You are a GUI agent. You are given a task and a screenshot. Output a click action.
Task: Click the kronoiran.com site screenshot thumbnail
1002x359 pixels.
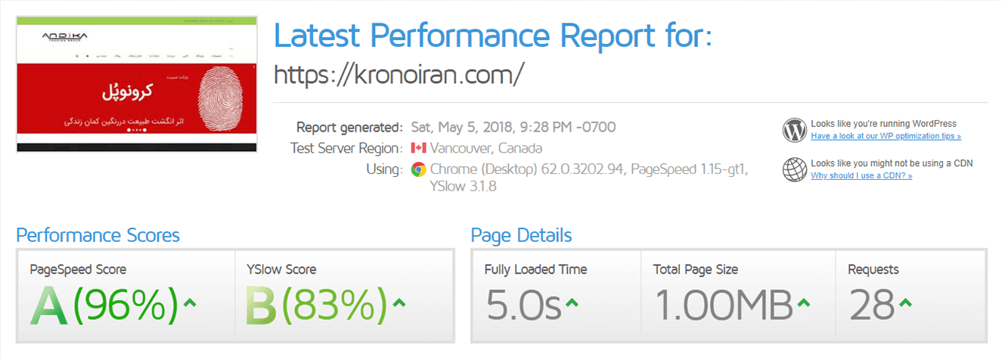(137, 85)
